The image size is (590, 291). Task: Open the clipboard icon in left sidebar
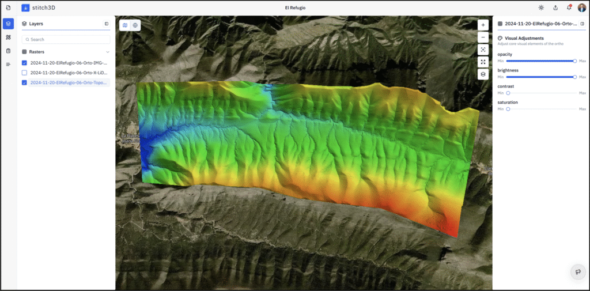[x=8, y=51]
